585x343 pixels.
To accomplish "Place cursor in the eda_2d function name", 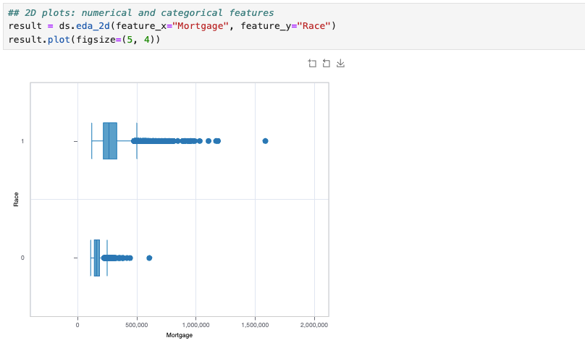I will [93, 26].
